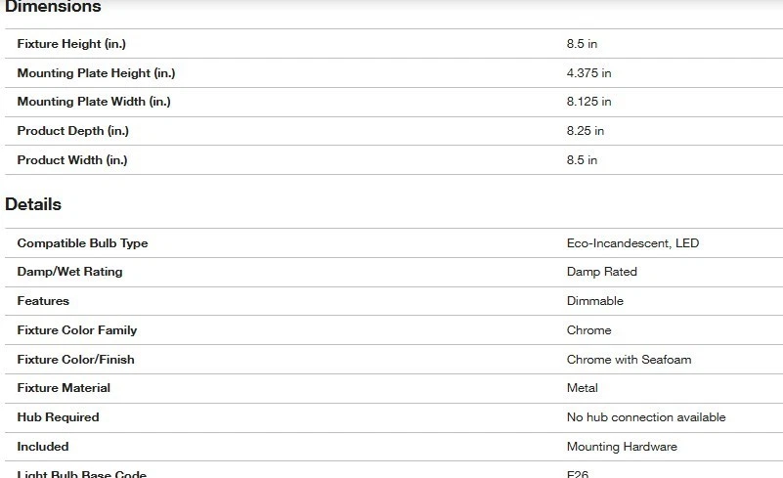Image resolution: width=783 pixels, height=478 pixels.
Task: Click the Mounting Hardware value
Action: pos(622,447)
